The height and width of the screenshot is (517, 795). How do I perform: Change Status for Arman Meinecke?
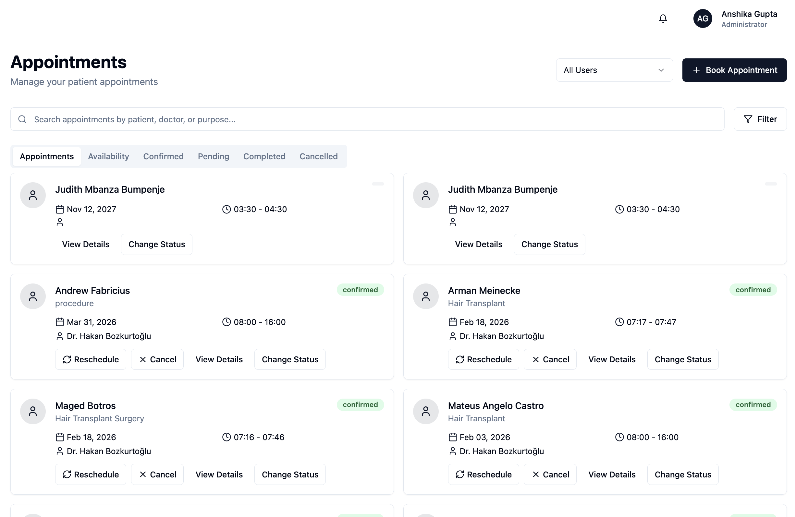(683, 359)
